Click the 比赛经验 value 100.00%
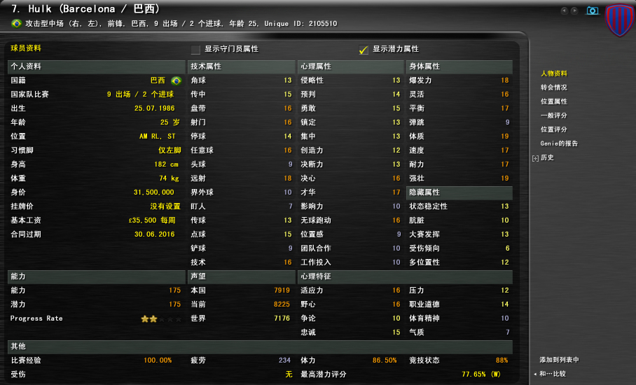The height and width of the screenshot is (385, 636). tap(158, 360)
